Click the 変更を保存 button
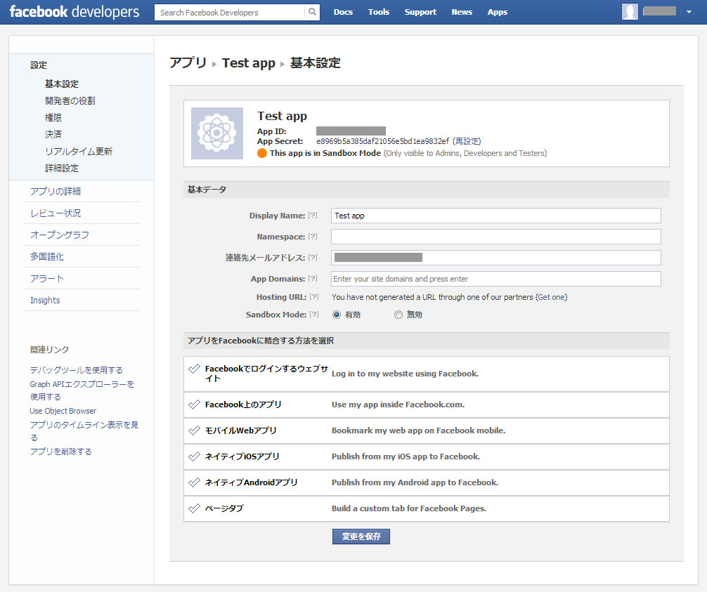The width and height of the screenshot is (707, 592). pyautogui.click(x=361, y=537)
